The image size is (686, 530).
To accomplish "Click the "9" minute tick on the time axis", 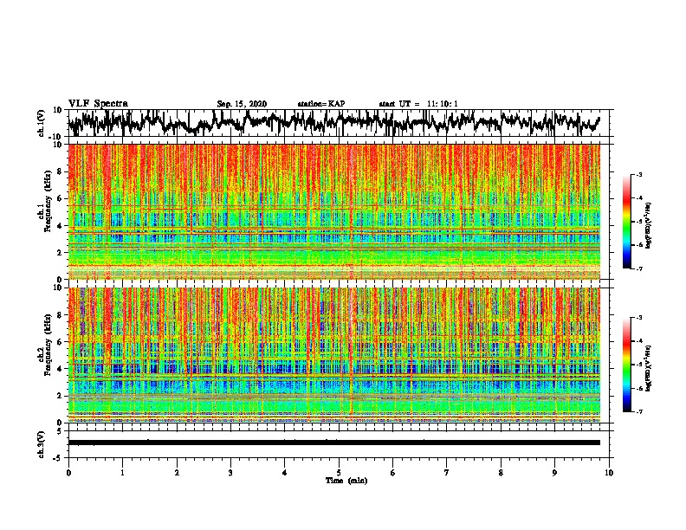I will pos(554,473).
